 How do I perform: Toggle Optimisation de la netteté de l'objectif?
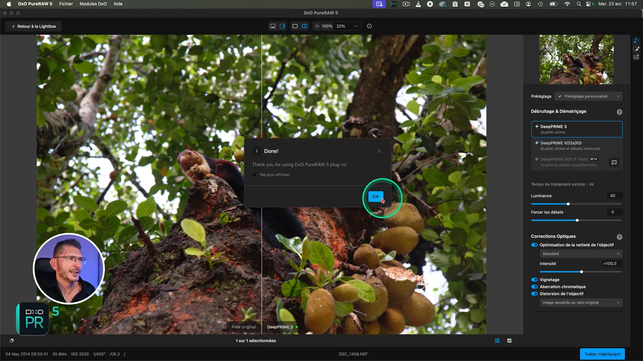point(534,245)
